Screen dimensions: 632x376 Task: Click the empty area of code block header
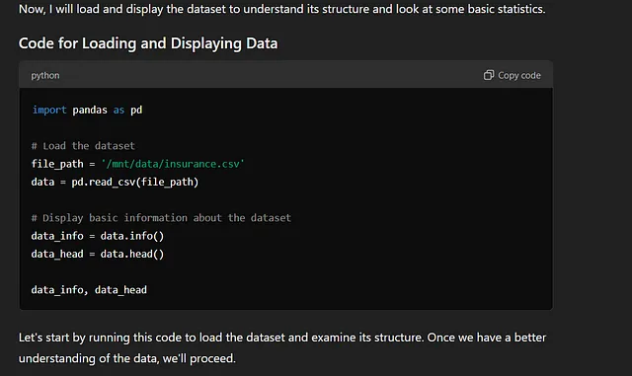[270, 75]
